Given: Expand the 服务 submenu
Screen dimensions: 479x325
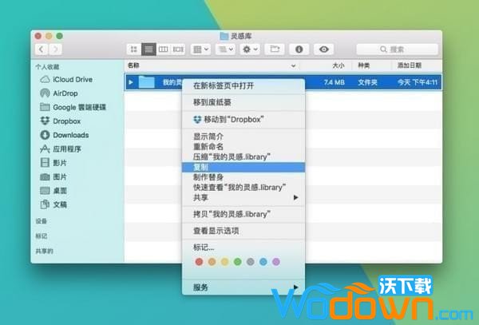Looking at the screenshot, I should point(243,287).
